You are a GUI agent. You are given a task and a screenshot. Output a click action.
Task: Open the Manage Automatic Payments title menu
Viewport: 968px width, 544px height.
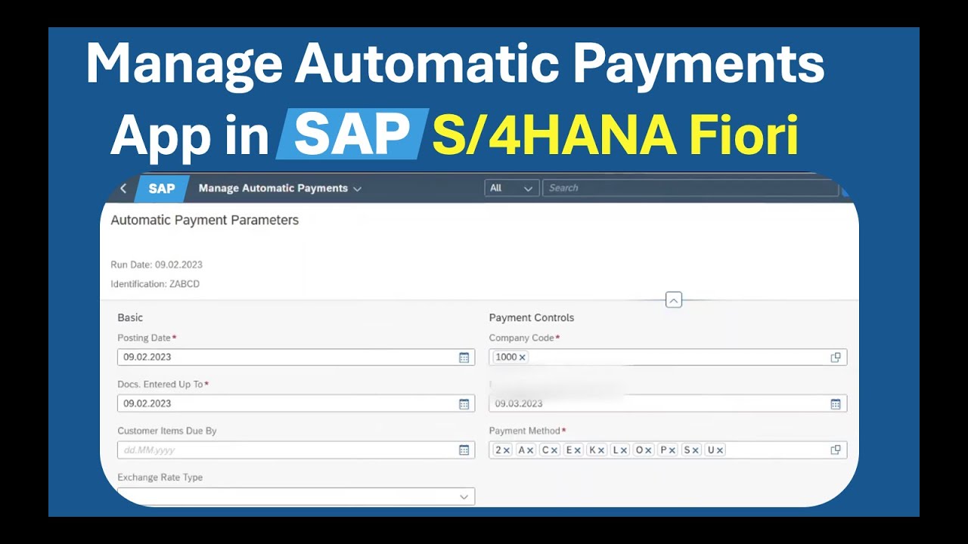pyautogui.click(x=280, y=188)
